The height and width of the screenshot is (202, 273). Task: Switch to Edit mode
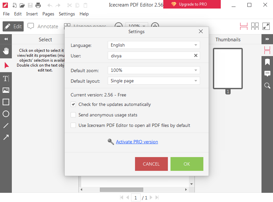click(x=13, y=27)
